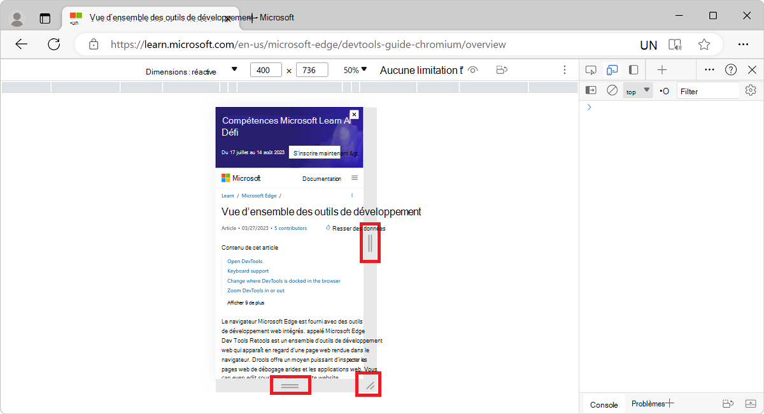Click the bottom-edge viewport height handle
The height and width of the screenshot is (414, 764).
290,386
